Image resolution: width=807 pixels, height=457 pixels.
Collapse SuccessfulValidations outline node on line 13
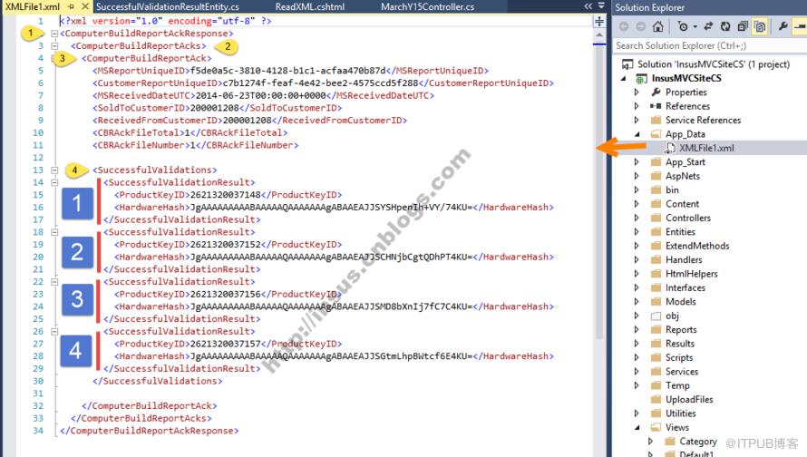(54, 170)
